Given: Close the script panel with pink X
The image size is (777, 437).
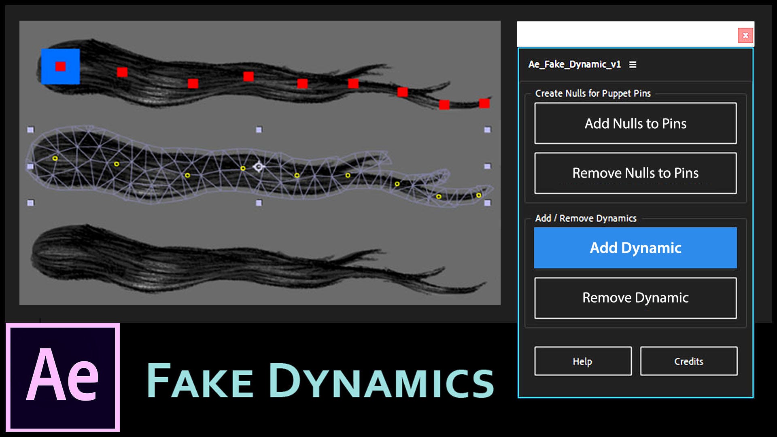Looking at the screenshot, I should (x=745, y=36).
